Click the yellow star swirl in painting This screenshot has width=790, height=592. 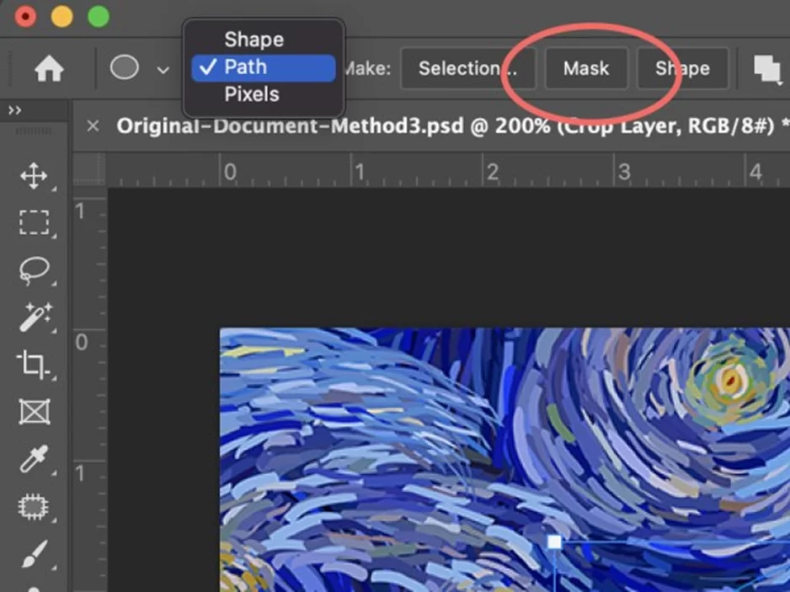click(731, 380)
